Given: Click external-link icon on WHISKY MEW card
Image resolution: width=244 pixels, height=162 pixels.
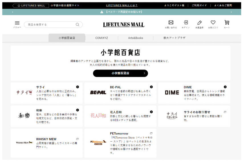Looking at the screenshot, I should click(x=77, y=139).
